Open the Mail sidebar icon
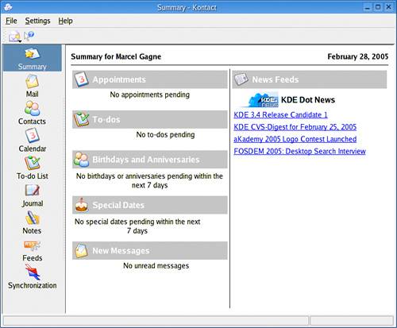This screenshot has width=397, height=328. 32,86
